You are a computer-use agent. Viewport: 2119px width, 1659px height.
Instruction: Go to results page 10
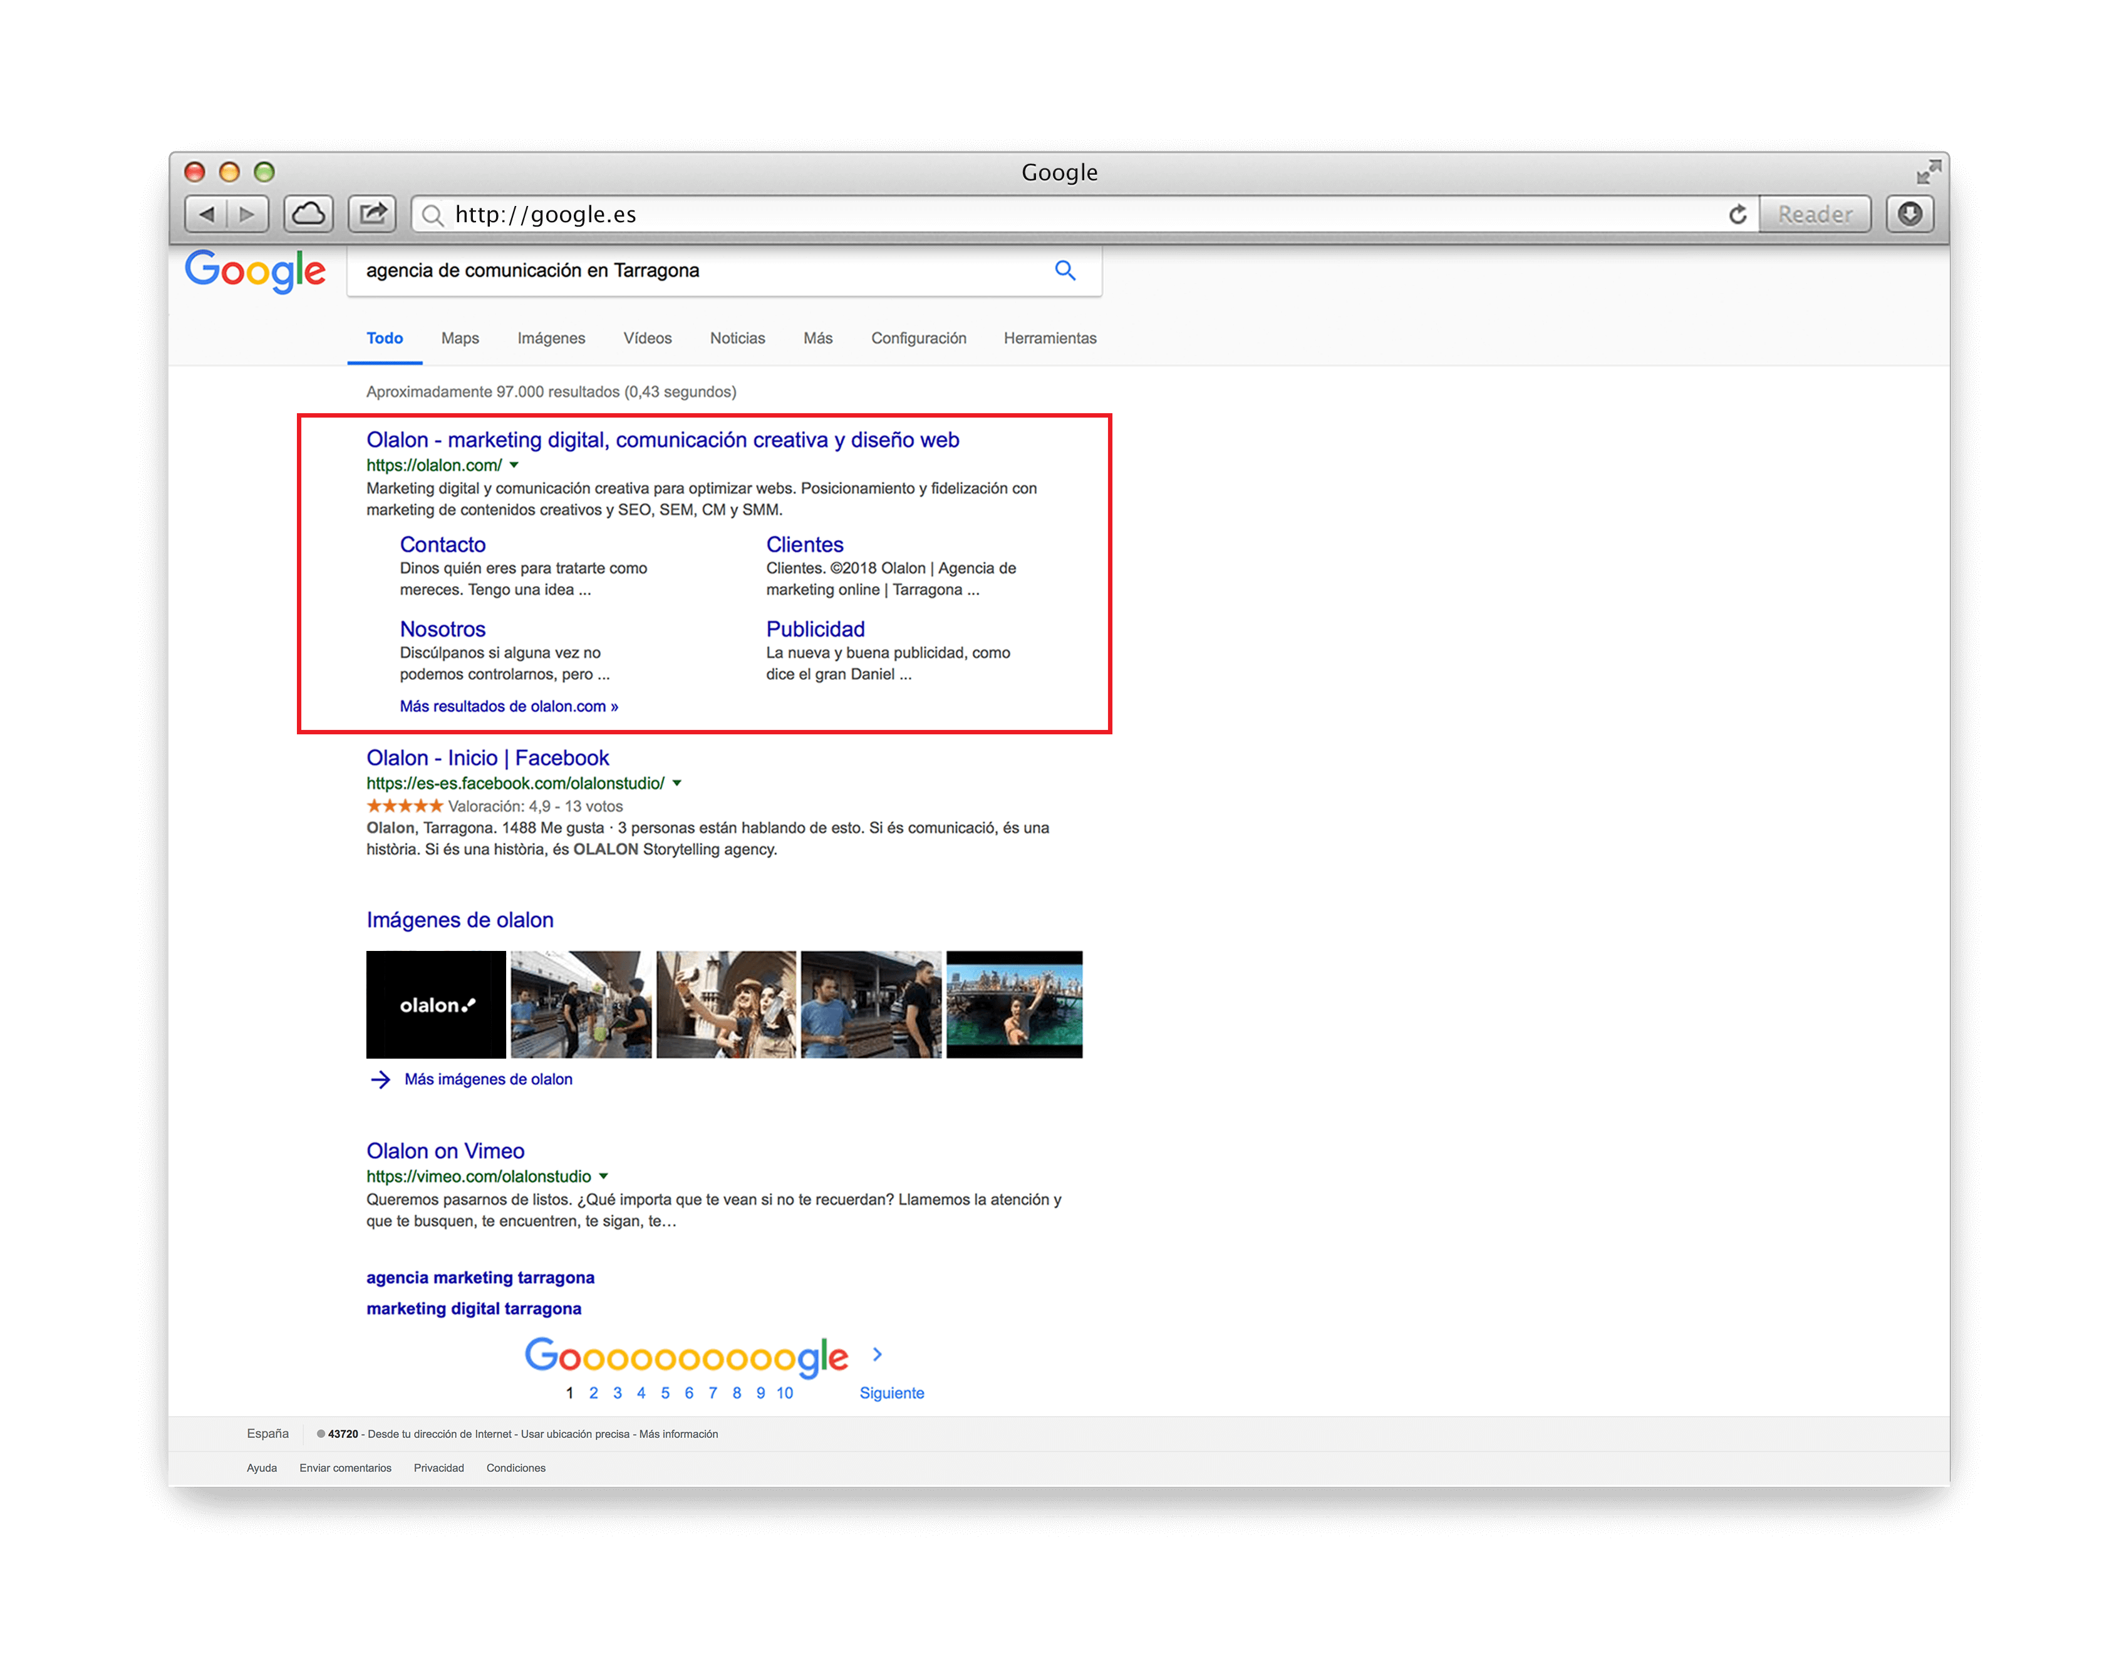coord(784,1393)
